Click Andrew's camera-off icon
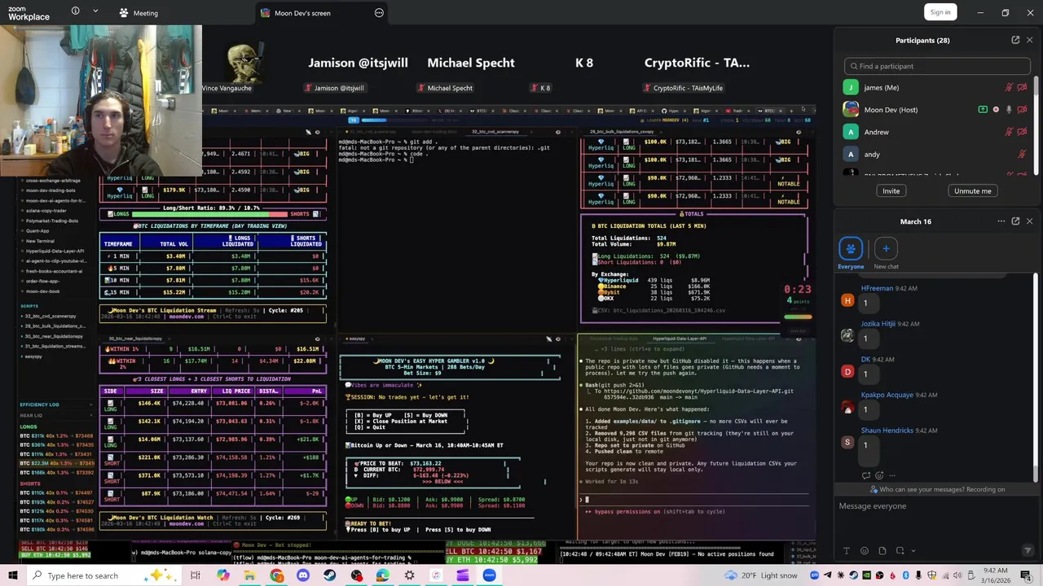 pyautogui.click(x=1022, y=132)
